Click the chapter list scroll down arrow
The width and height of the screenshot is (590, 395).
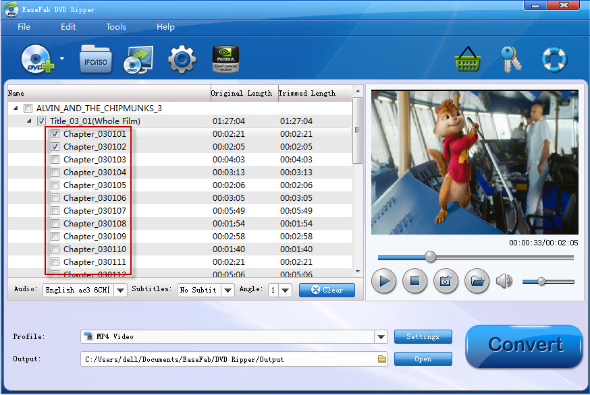pos(358,272)
